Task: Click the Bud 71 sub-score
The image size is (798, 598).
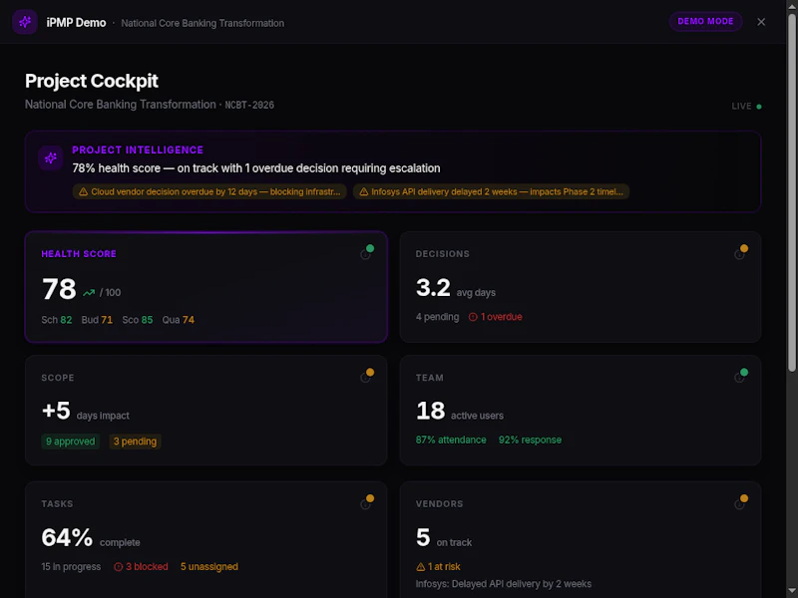Action: coord(97,320)
